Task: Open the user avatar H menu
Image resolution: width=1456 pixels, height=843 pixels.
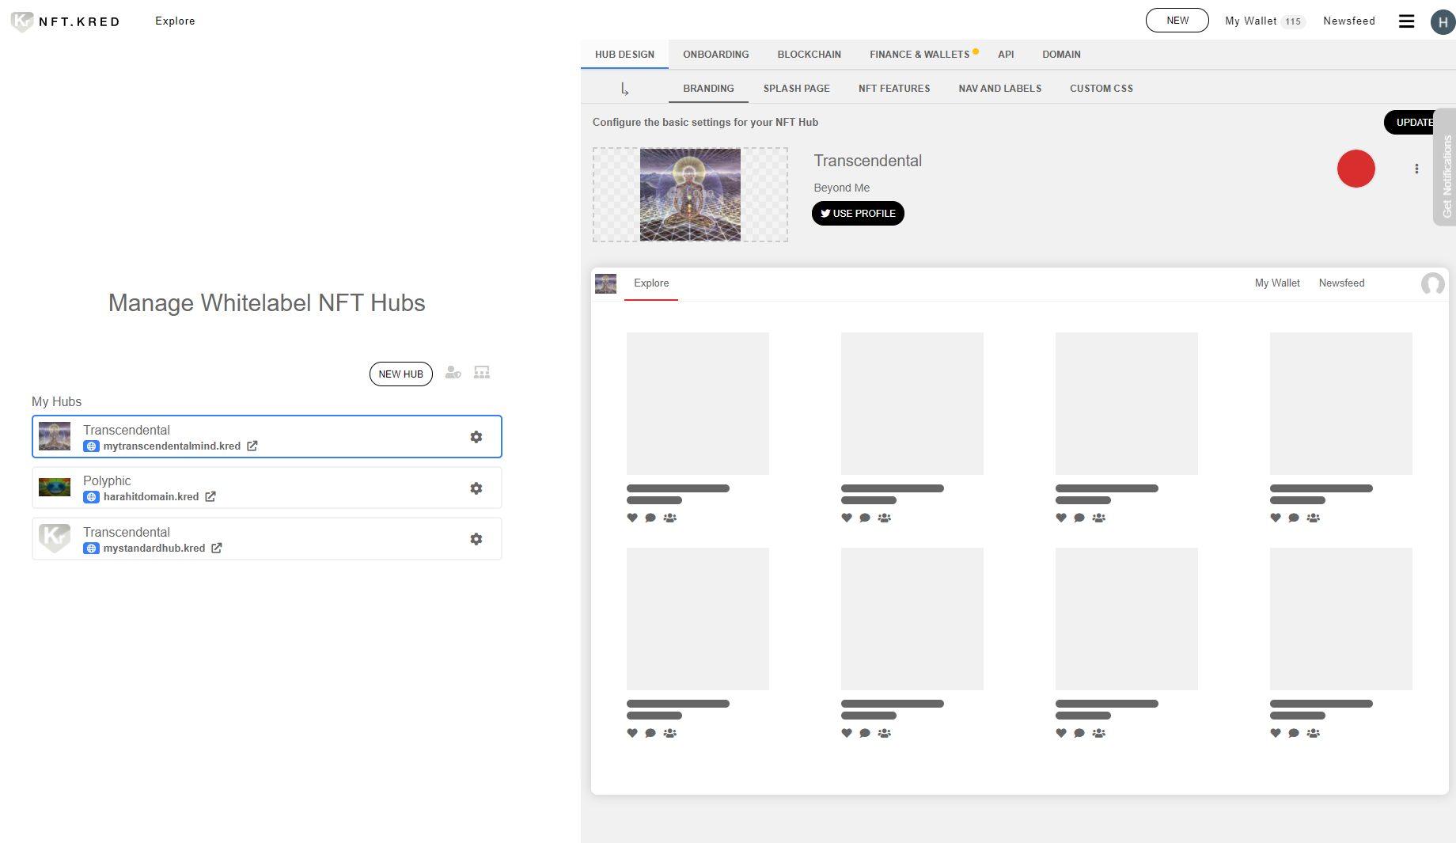Action: point(1443,22)
